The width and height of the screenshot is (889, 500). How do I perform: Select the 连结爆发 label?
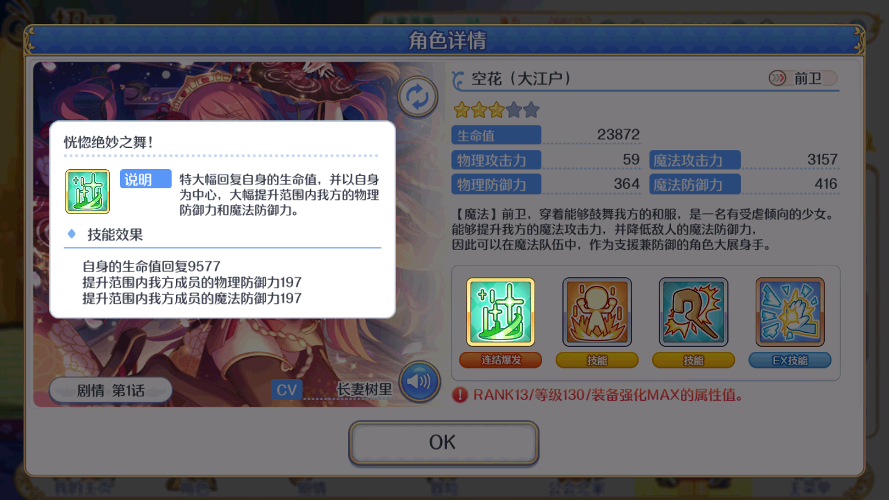(x=501, y=360)
